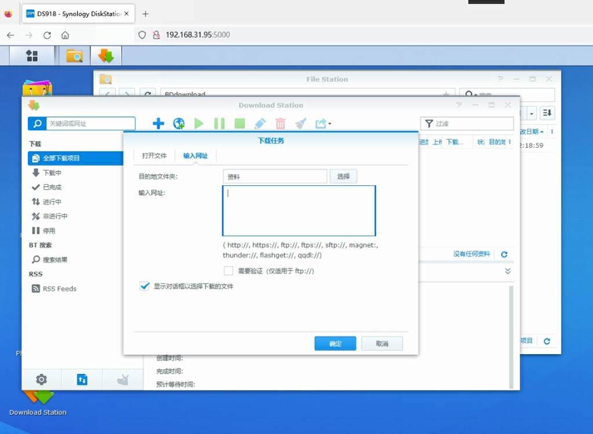This screenshot has width=593, height=434.
Task: Open the share action dropdown icon
Action: click(x=323, y=123)
